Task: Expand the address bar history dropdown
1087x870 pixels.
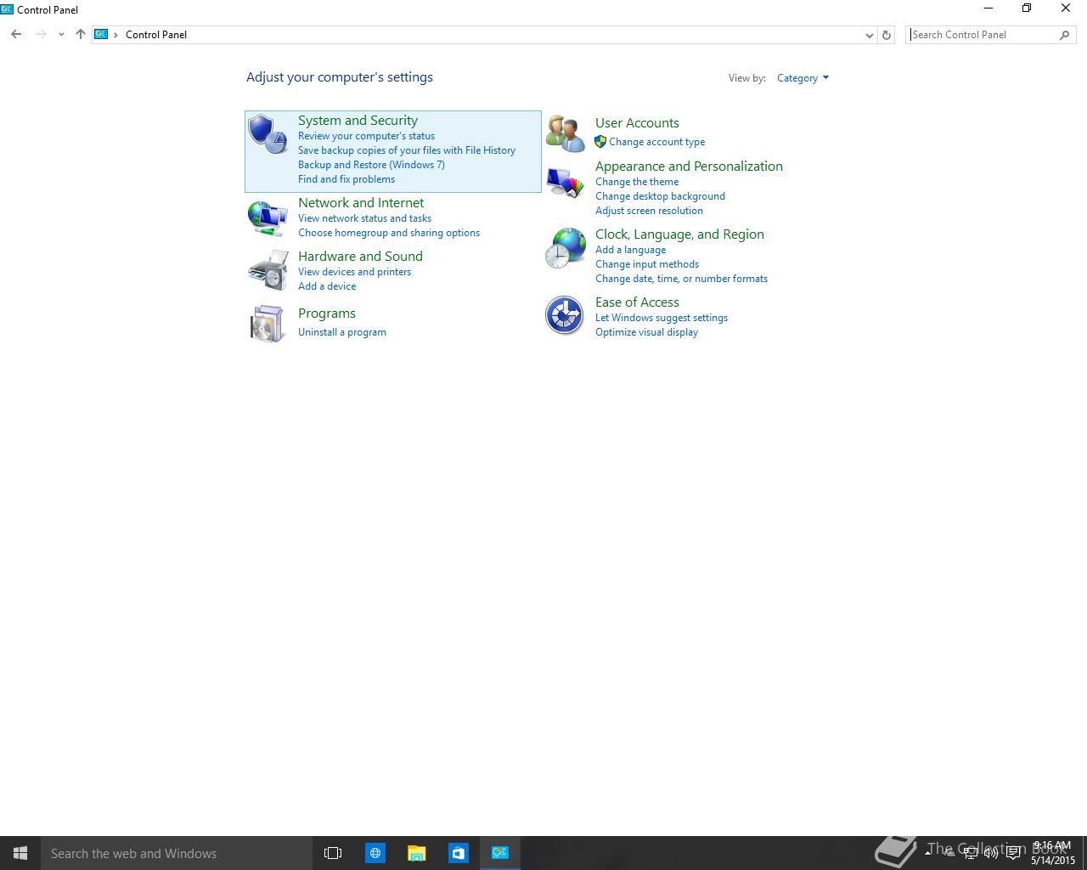Action: pos(869,35)
